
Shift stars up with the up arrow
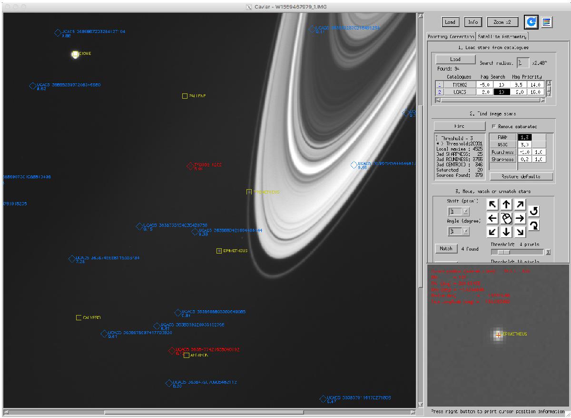tap(506, 205)
